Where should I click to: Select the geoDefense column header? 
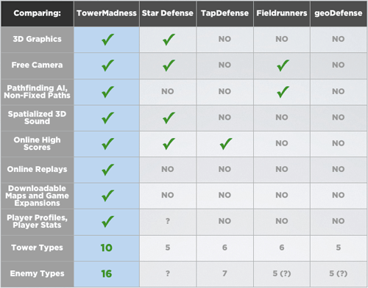pos(339,13)
